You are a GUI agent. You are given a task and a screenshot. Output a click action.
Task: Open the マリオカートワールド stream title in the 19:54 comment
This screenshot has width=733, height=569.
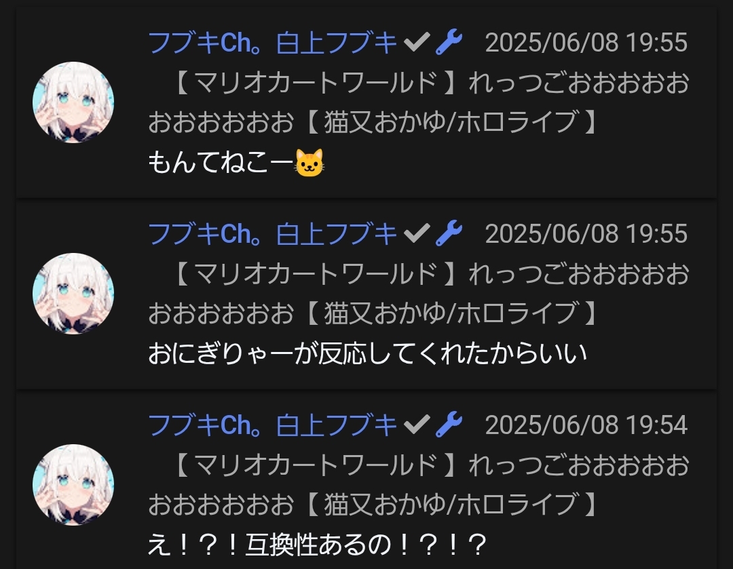419,485
